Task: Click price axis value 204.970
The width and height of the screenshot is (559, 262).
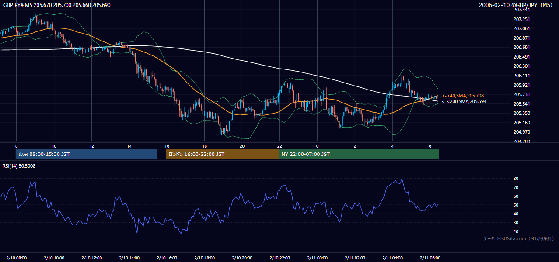Action: click(x=521, y=132)
